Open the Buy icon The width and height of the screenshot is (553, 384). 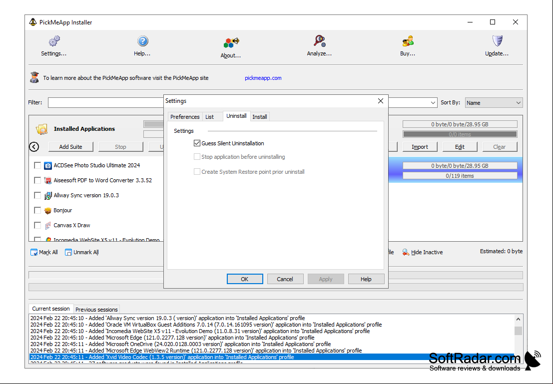(x=408, y=41)
